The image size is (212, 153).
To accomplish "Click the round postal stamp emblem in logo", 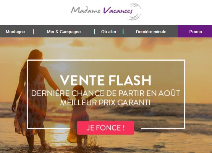I will pyautogui.click(x=136, y=11).
